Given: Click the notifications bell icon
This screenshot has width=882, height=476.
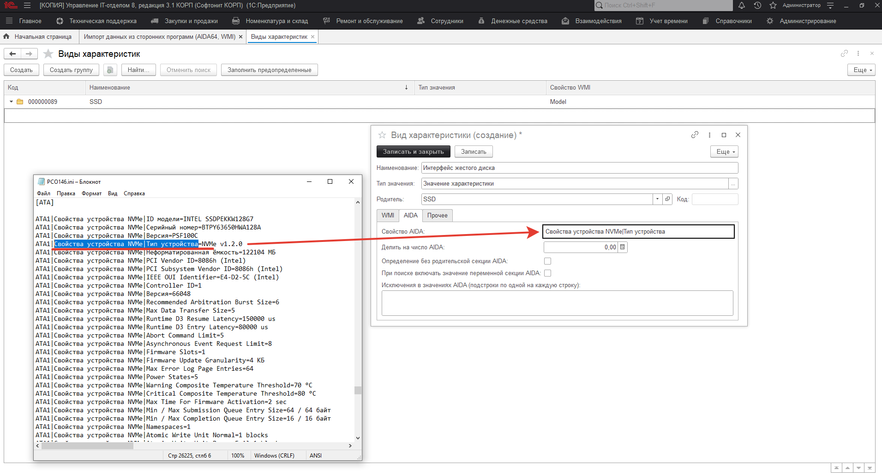Looking at the screenshot, I should [x=742, y=6].
